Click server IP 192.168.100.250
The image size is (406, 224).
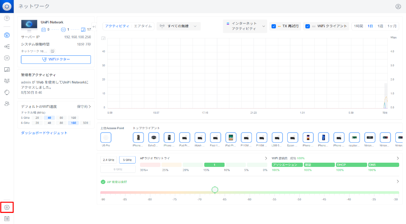point(77,37)
